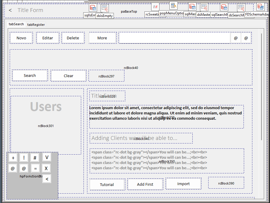
Task: Click the Novo button
Action: [21, 38]
